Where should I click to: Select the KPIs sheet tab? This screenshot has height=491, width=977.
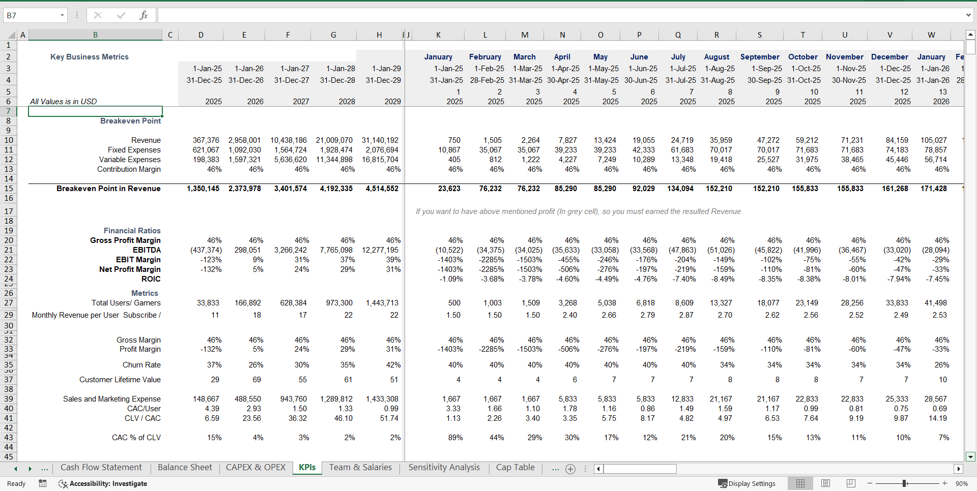coord(307,468)
